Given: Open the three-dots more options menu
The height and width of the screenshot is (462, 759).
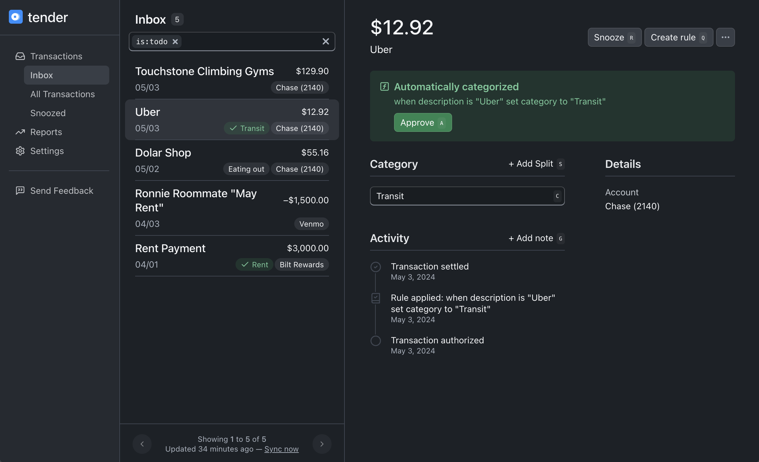Looking at the screenshot, I should [x=725, y=37].
